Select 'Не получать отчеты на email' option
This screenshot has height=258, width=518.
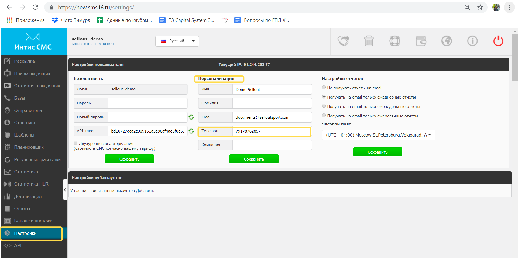point(324,88)
